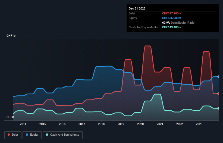Click the CHF1b y-axis label
The image size is (223, 143).
pos(11,36)
